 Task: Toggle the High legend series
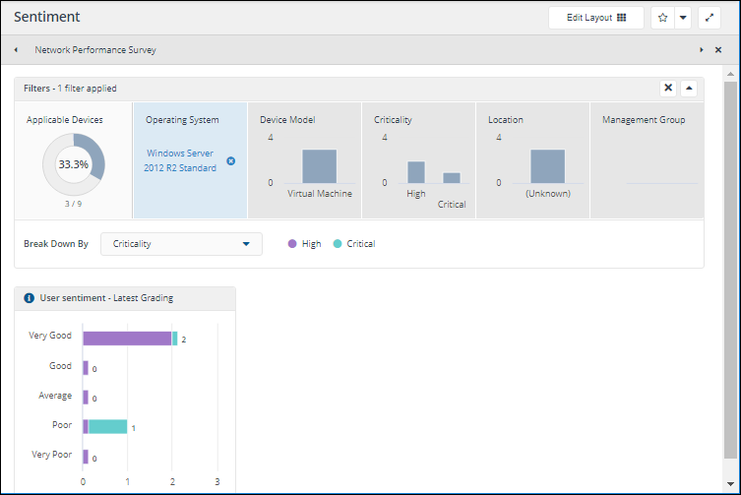[304, 244]
